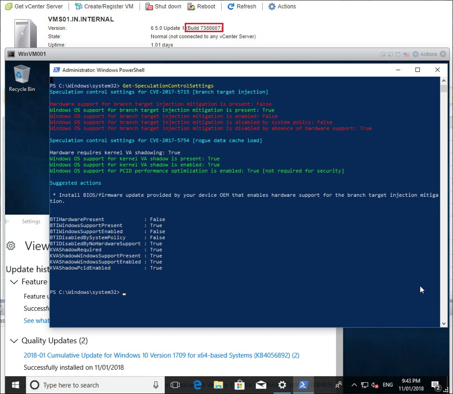Click taskbar clock showing 9:43 PM
The image size is (453, 394).
(411, 385)
